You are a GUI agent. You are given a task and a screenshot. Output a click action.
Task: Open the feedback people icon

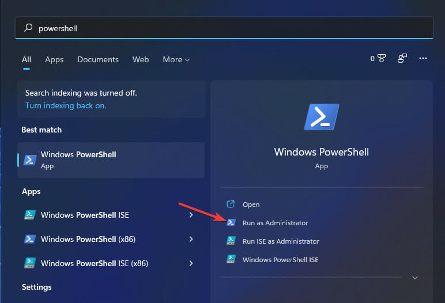click(402, 58)
